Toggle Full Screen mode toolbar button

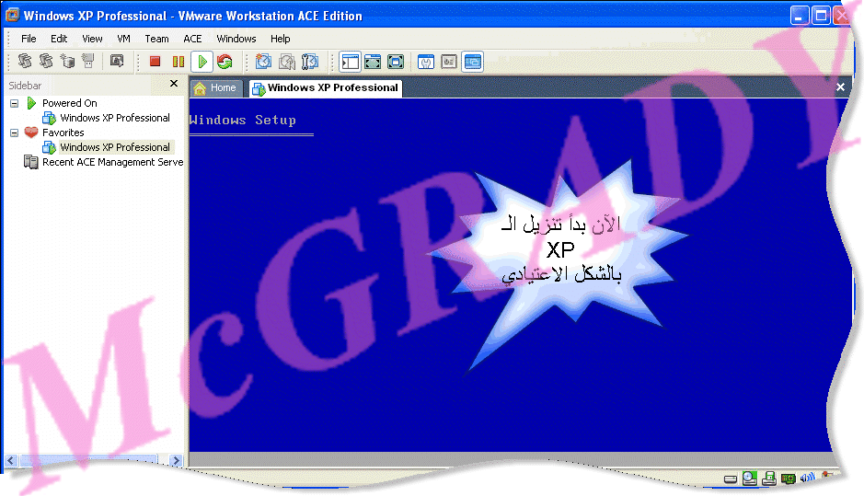(373, 62)
